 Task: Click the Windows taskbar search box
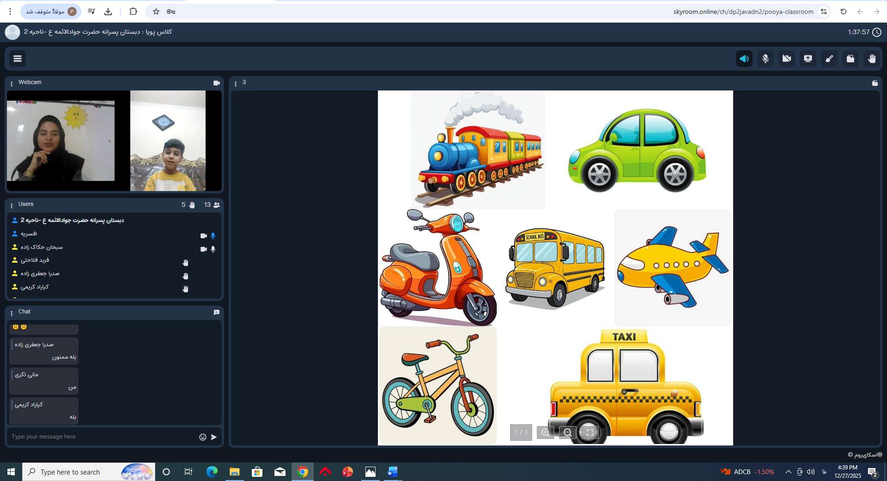pyautogui.click(x=89, y=472)
